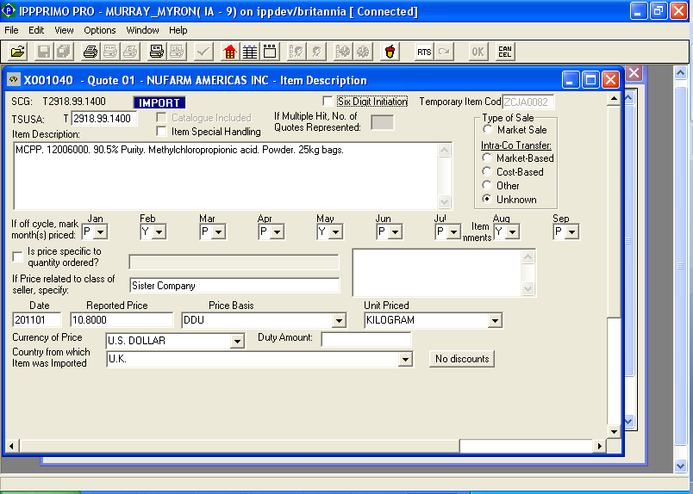Open the Options menu

point(100,30)
